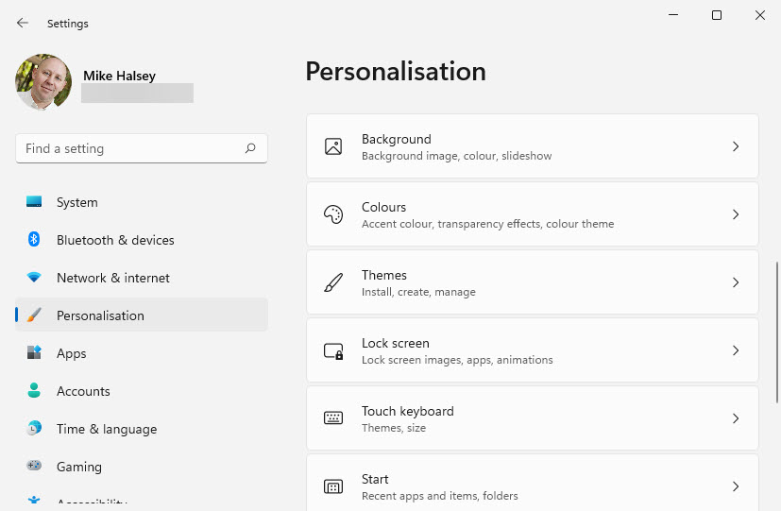
Task: Click the Apps icon in sidebar
Action: (34, 353)
